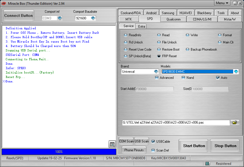244x167 pixels.
Task: Click the Firmware Version:1.18 status text
Action: coord(80,158)
